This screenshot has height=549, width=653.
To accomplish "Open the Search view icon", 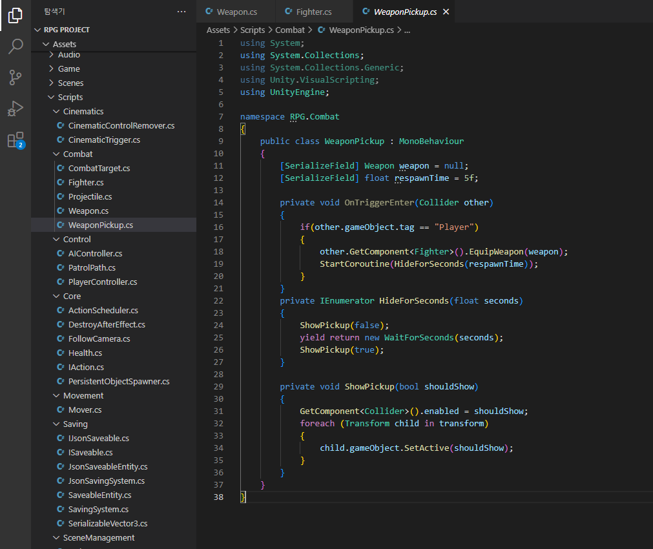I will tap(16, 47).
